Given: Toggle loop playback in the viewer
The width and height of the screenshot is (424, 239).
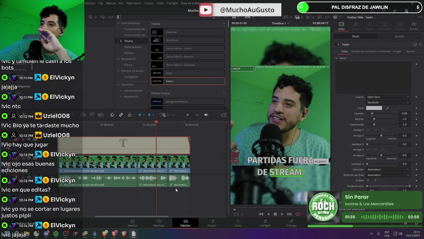Looking at the screenshot, I should pos(298,214).
